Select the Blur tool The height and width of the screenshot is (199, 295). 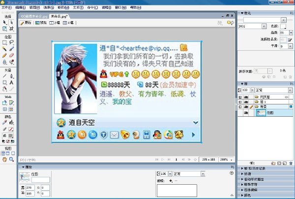point(5,62)
